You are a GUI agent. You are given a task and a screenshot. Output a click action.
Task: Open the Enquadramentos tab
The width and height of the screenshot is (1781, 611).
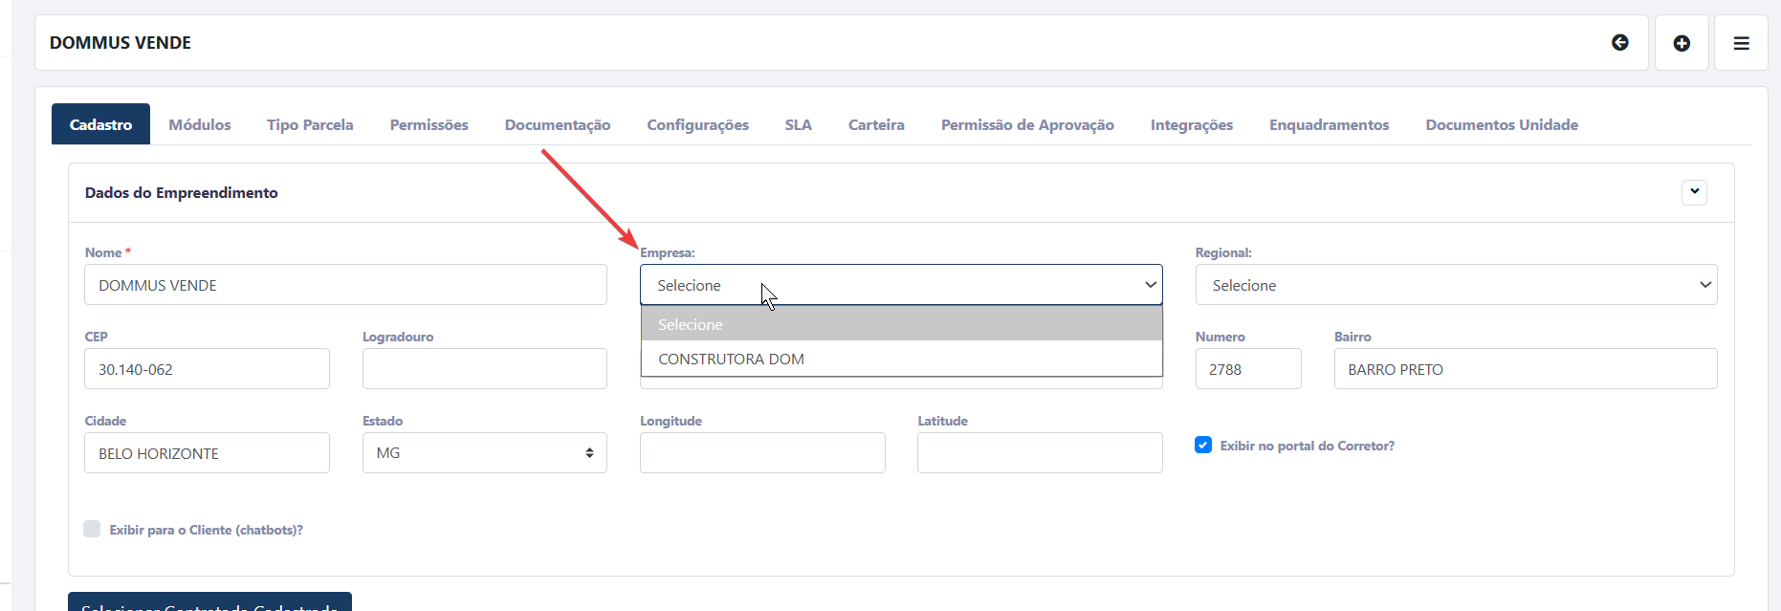click(x=1329, y=124)
